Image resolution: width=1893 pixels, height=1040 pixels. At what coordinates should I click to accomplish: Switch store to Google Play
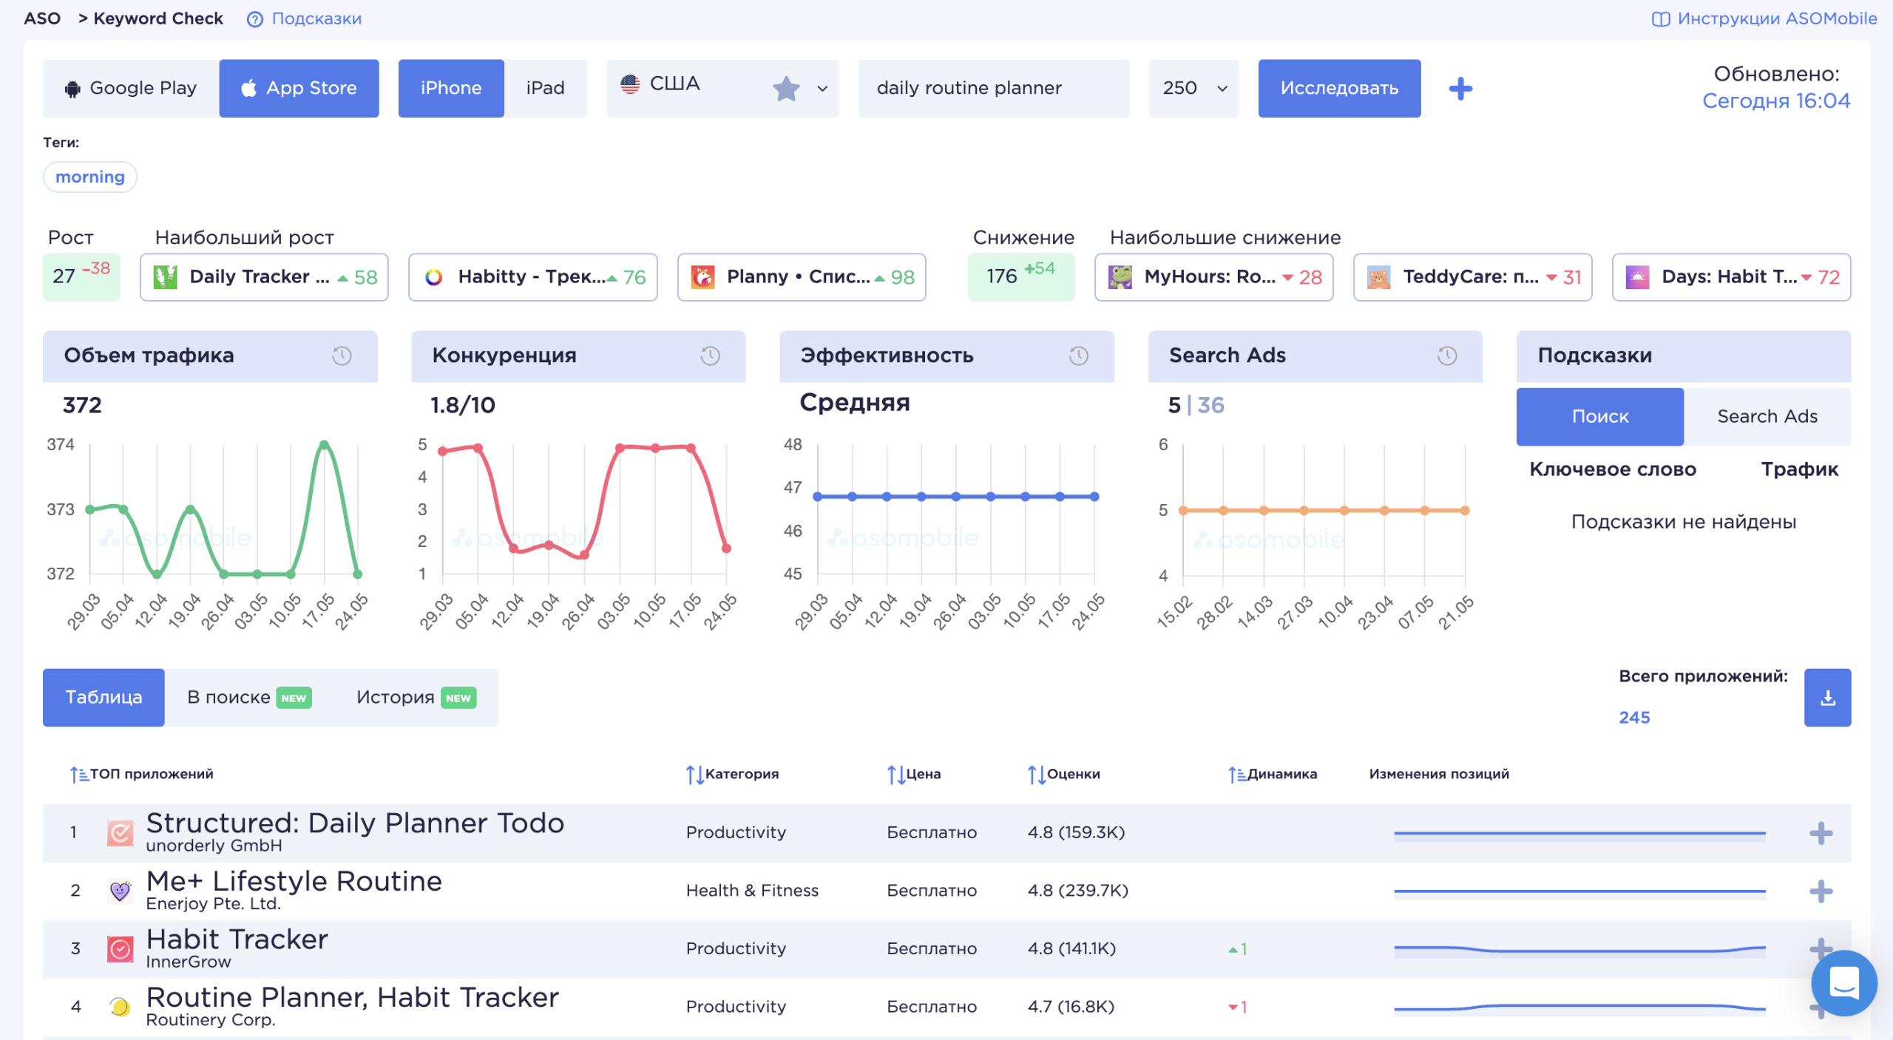coord(131,88)
